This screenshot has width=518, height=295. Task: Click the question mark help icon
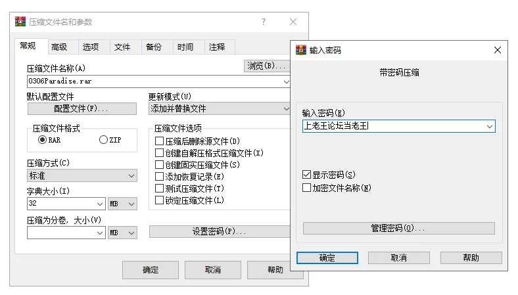coord(264,22)
